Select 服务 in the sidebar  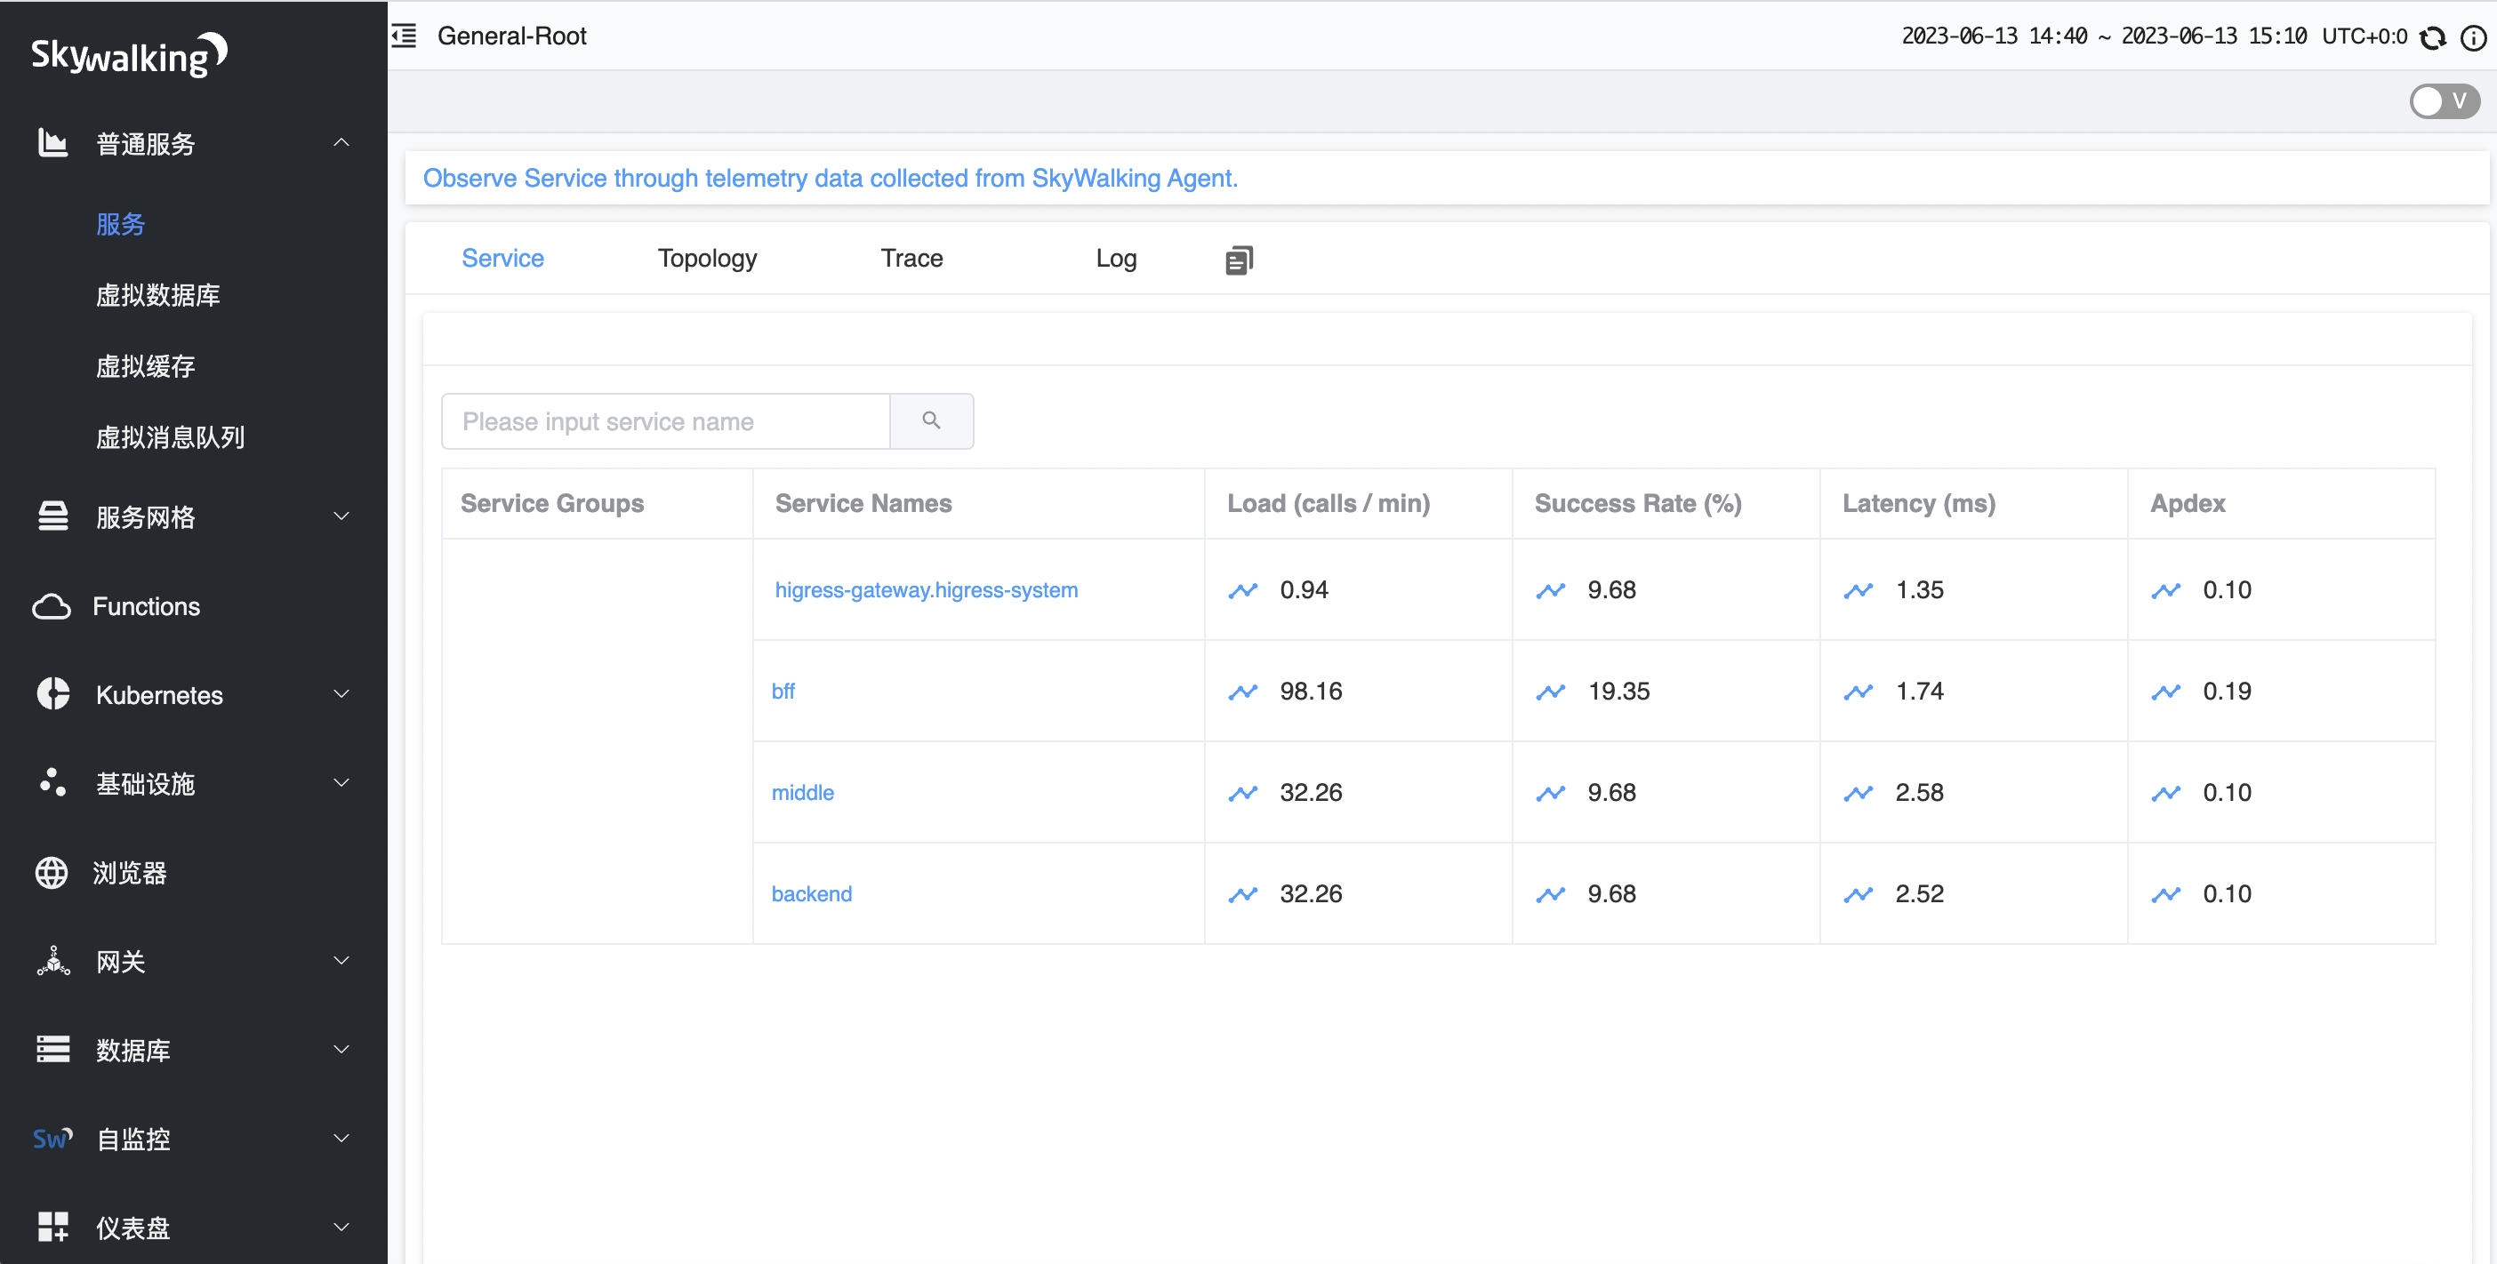click(120, 224)
